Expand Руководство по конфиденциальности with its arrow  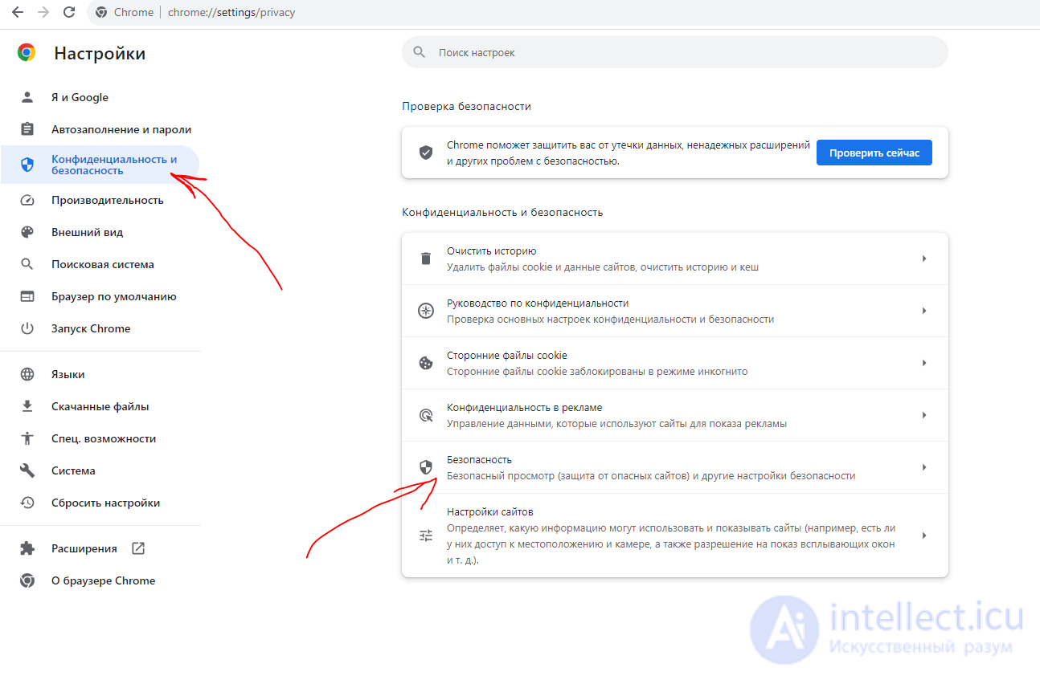pyautogui.click(x=924, y=311)
